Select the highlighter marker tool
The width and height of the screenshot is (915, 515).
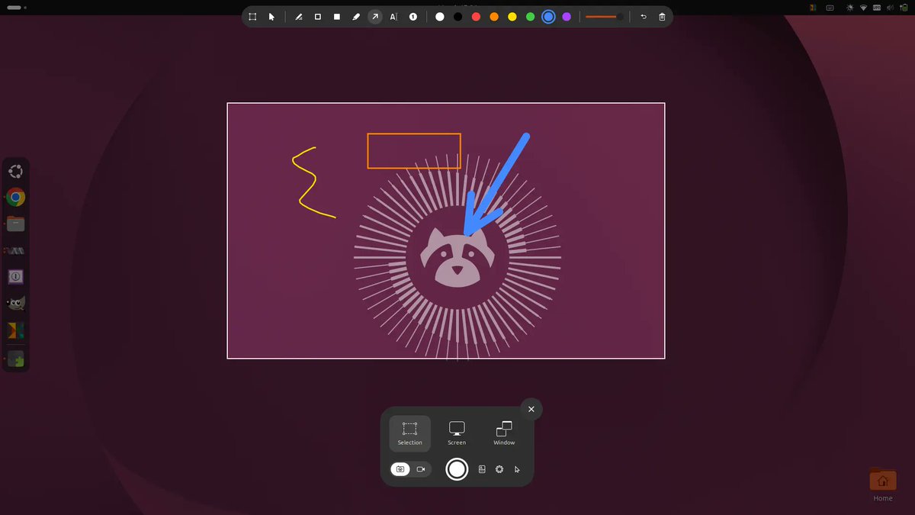click(356, 16)
